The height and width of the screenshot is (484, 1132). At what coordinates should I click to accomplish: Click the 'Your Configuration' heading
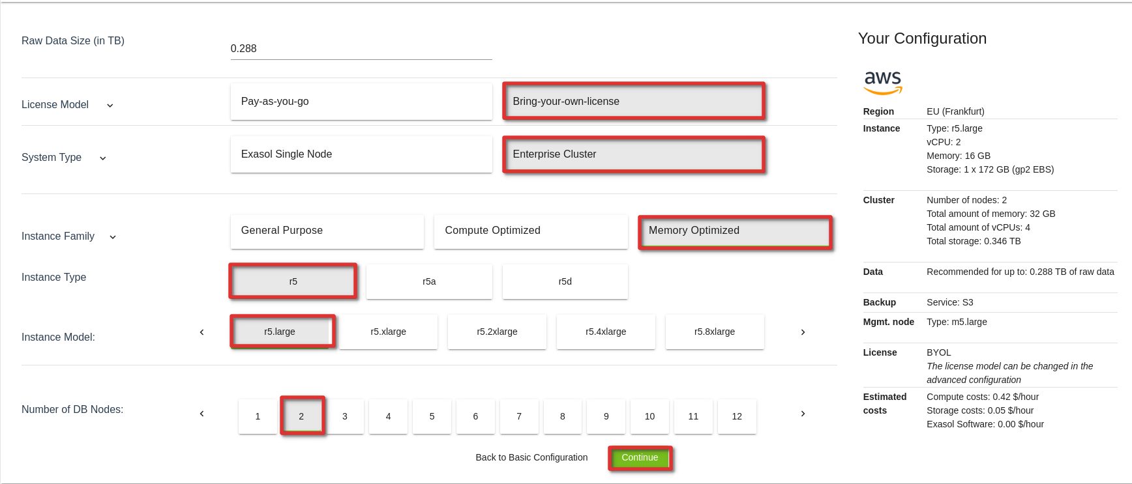922,39
